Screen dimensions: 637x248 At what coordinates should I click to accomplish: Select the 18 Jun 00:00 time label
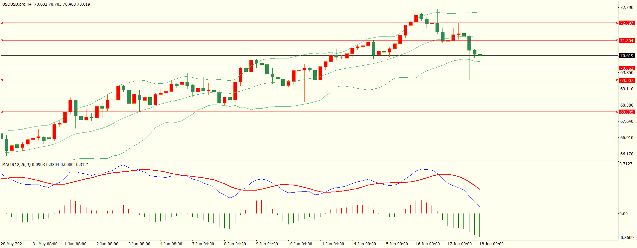(491, 244)
